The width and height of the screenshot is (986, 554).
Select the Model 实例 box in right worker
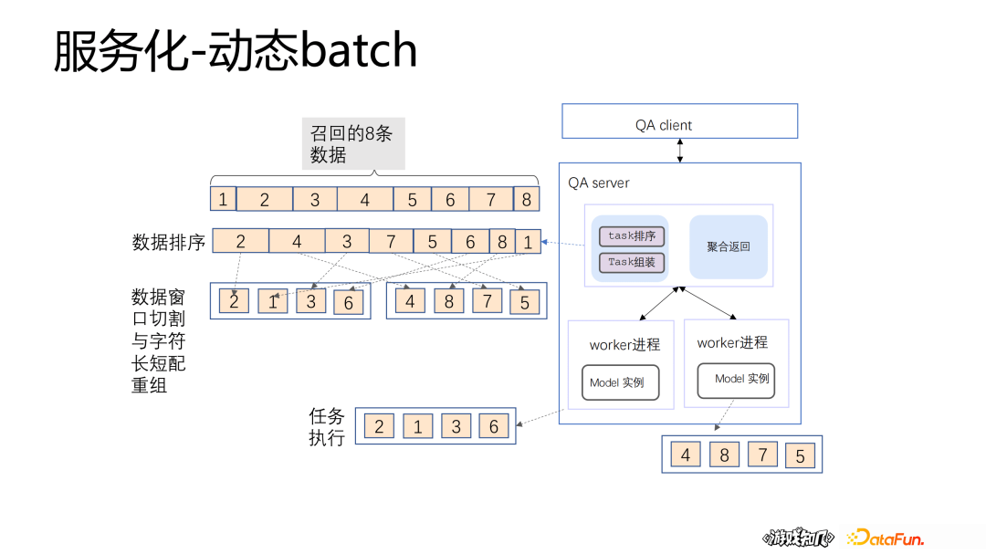[x=736, y=381]
